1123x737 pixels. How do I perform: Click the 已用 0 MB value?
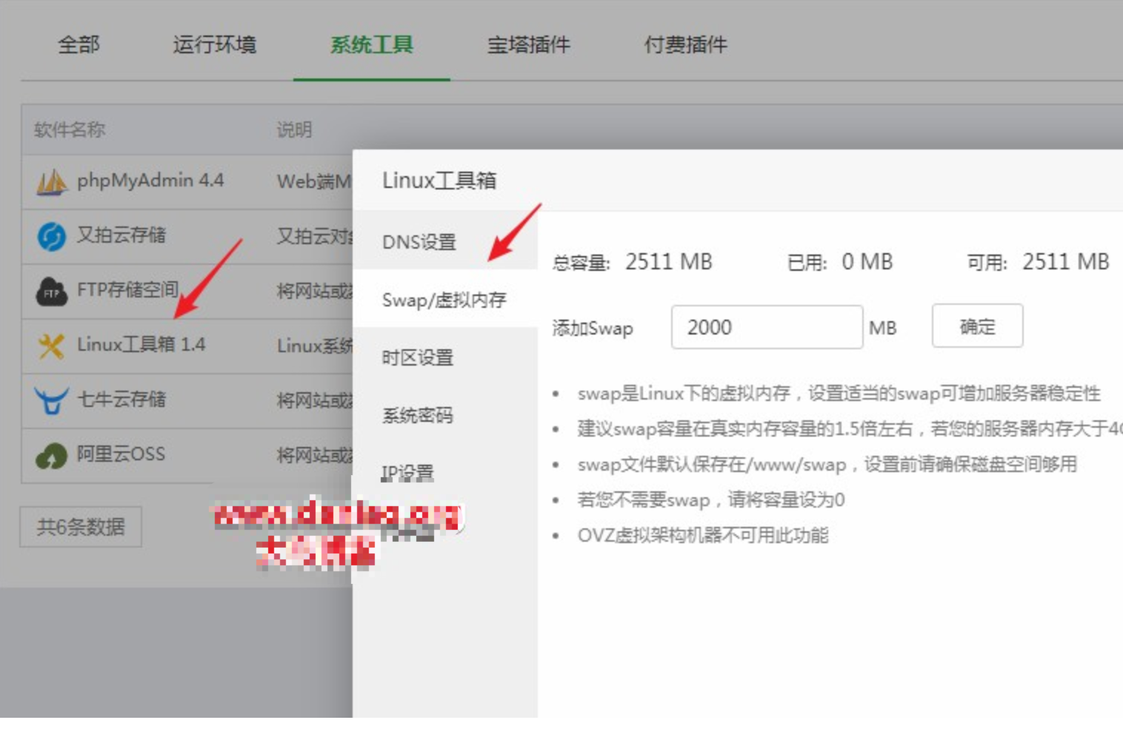click(867, 262)
